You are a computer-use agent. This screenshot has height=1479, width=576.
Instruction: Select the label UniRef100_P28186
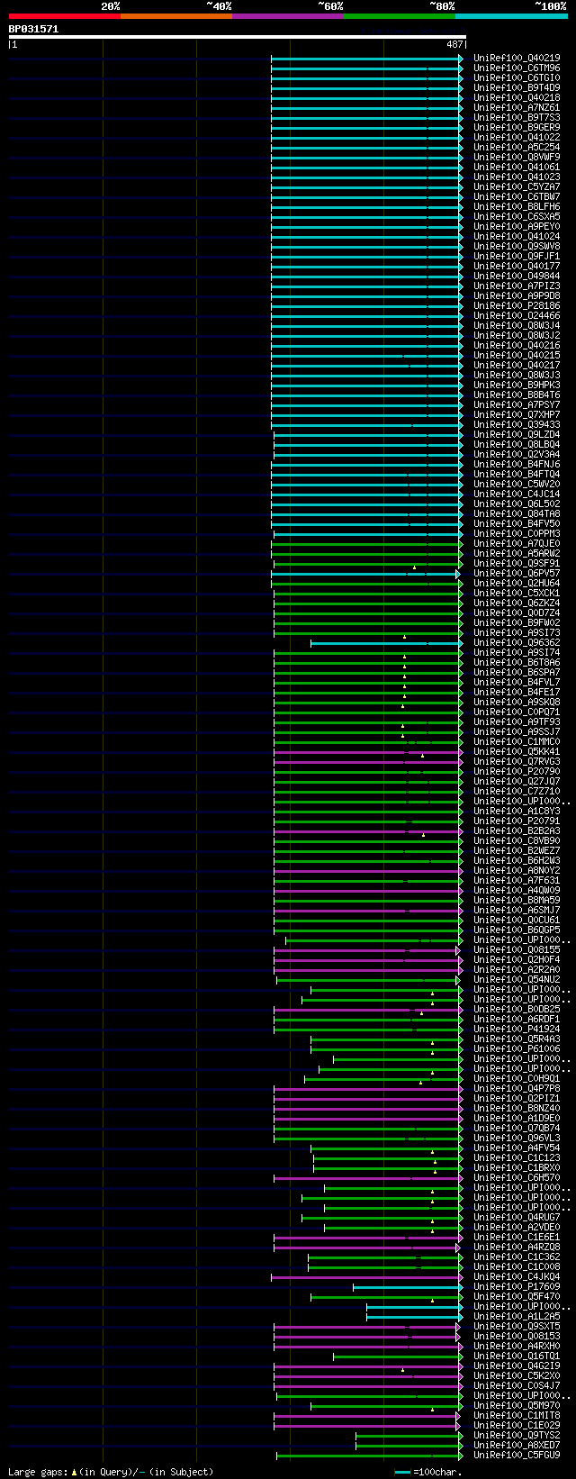pyautogui.click(x=517, y=306)
